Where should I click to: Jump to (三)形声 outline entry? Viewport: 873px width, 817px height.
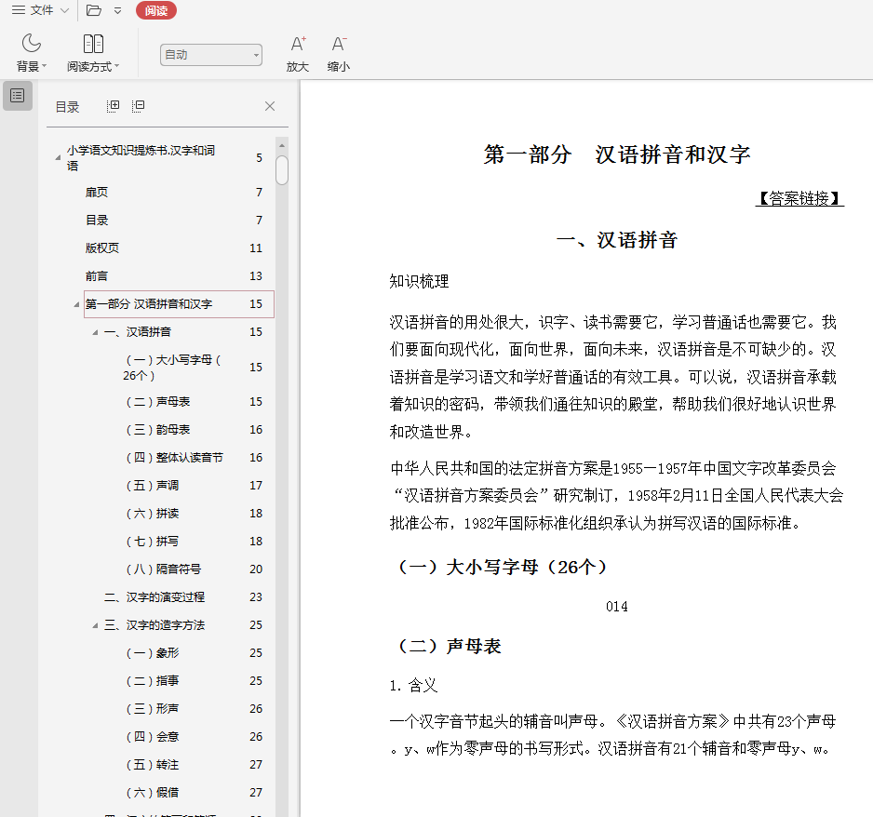point(153,708)
